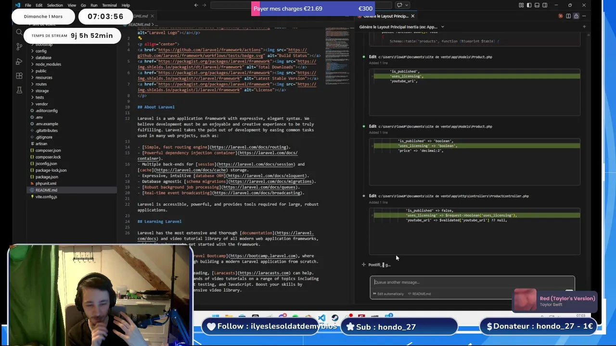Click the Claude starburst icon in chat toolbar
Image resolution: width=616 pixels, height=346 pixels.
560,16
